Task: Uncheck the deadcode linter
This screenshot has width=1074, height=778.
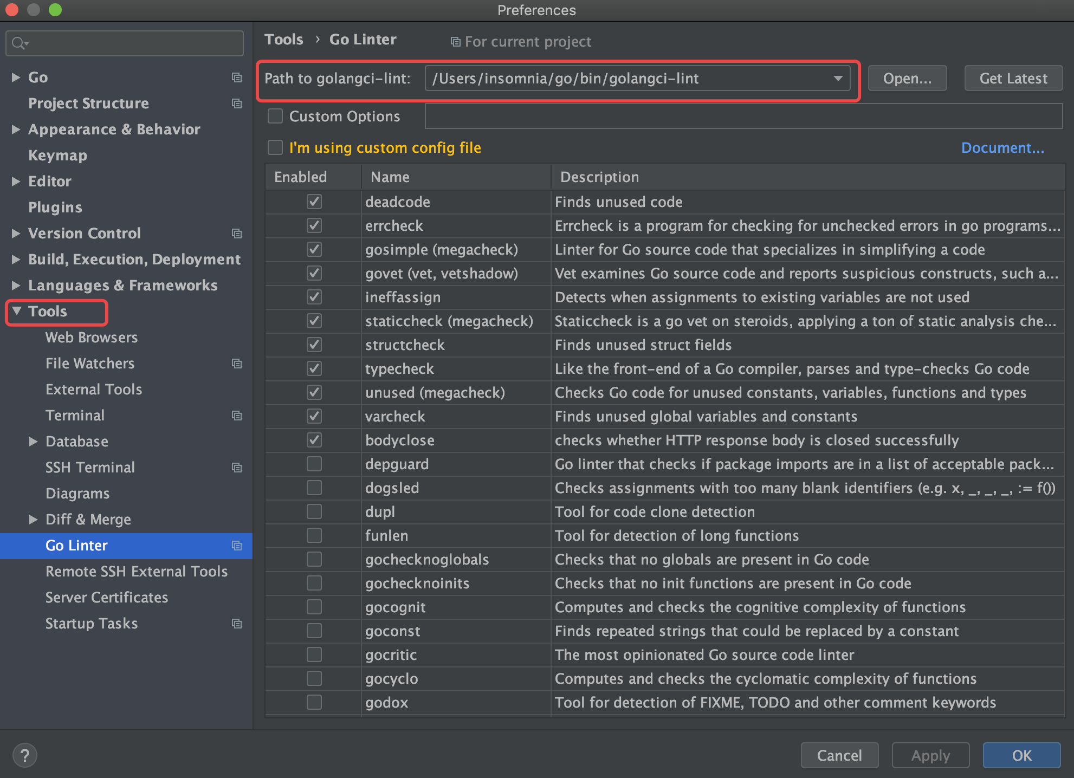Action: coord(314,202)
